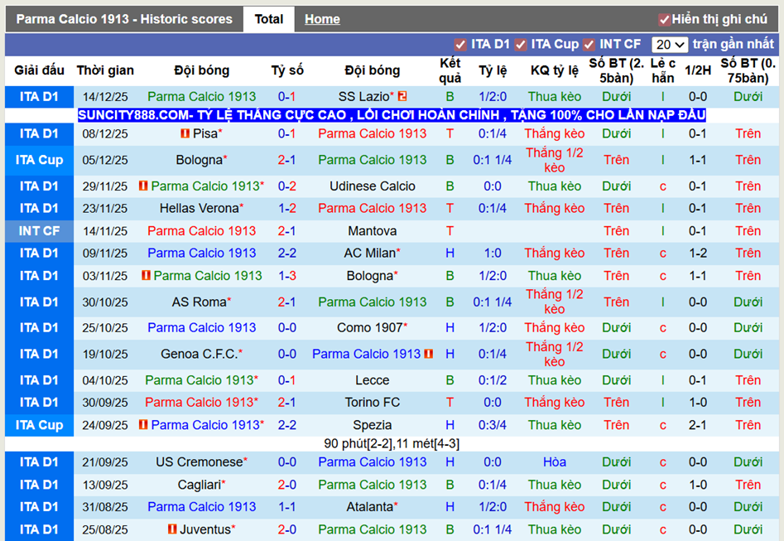Viewport: 784px width, 541px height.
Task: Open the 20 recent matches dropdown
Action: pyautogui.click(x=670, y=45)
